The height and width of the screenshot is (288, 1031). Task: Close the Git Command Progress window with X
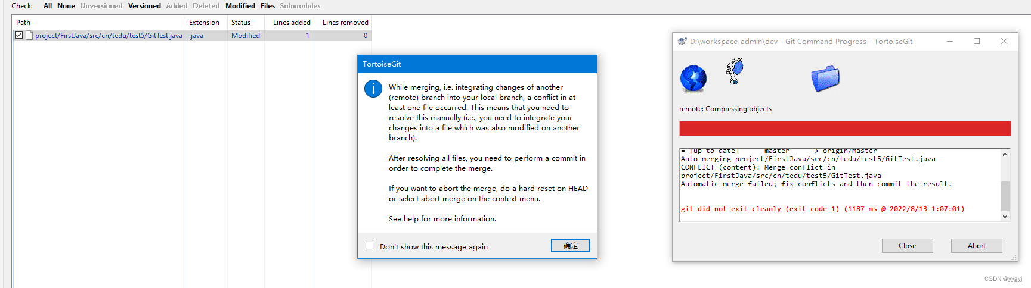point(1004,41)
